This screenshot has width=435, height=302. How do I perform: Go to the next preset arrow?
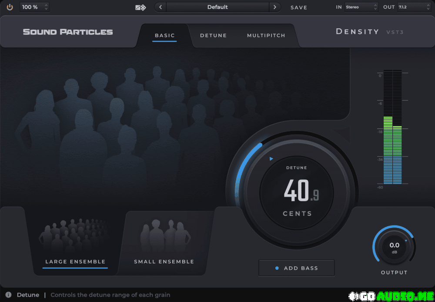(x=275, y=7)
